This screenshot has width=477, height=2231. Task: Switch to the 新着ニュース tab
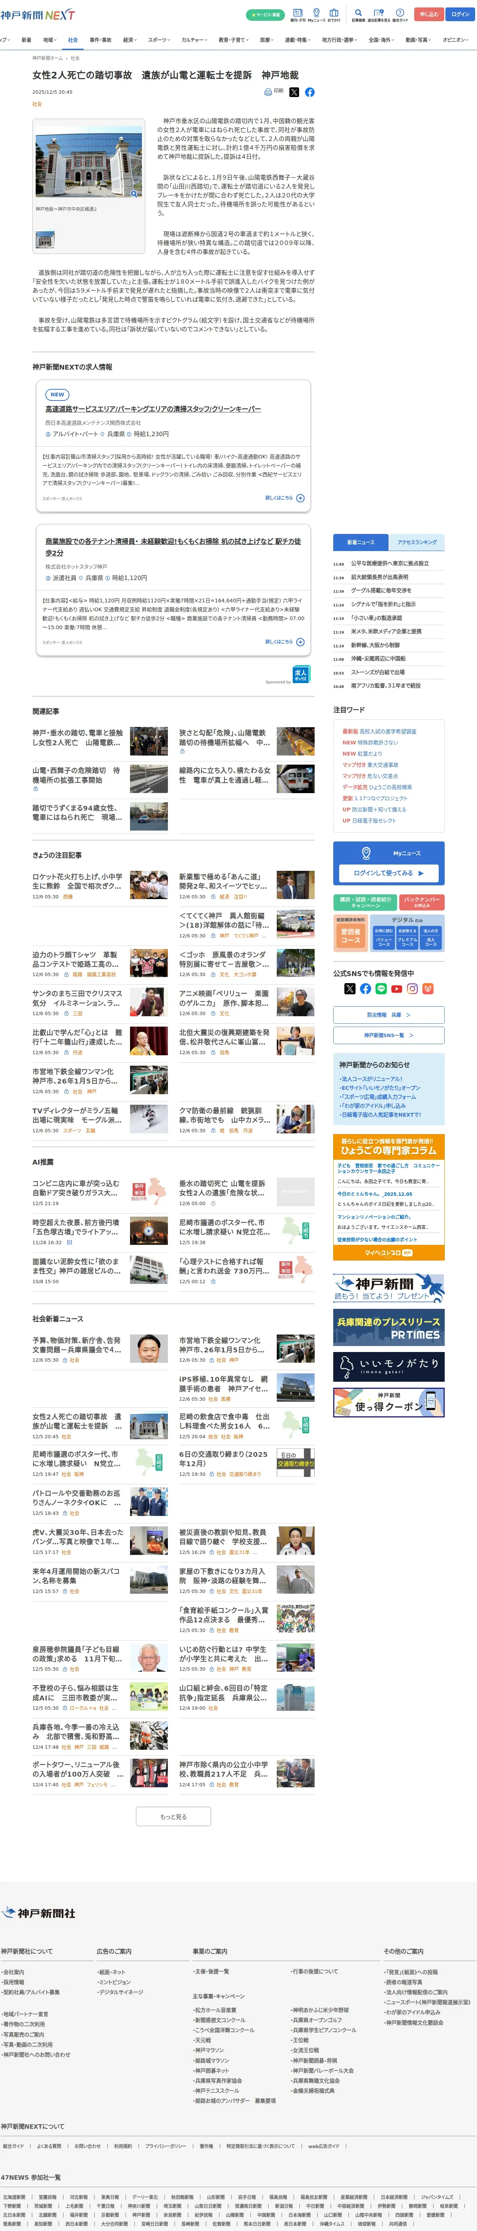click(361, 542)
